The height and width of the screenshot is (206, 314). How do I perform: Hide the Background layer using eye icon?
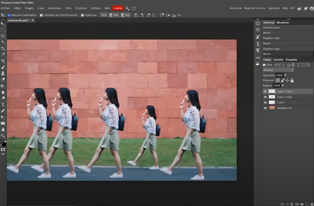tap(265, 108)
